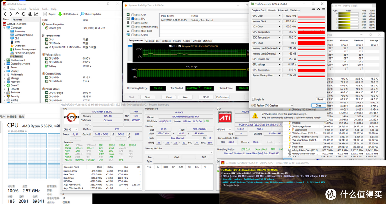Click the graph icon in AIDA64 toolbar
386x204 pixels.
tap(36, 14)
